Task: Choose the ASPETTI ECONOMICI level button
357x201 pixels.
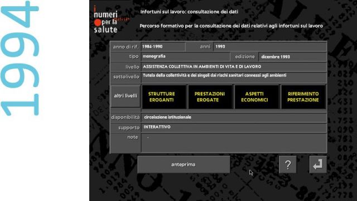Action: tap(257, 97)
